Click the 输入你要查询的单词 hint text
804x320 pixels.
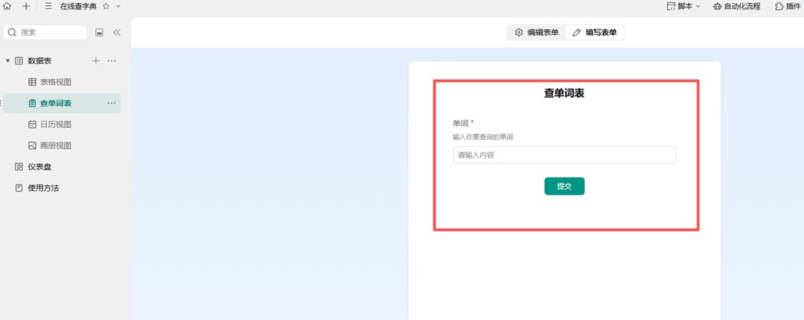tap(483, 137)
